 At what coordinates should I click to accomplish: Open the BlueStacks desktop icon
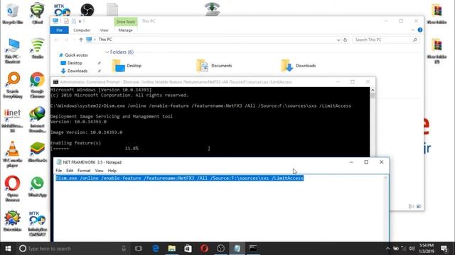click(x=37, y=152)
